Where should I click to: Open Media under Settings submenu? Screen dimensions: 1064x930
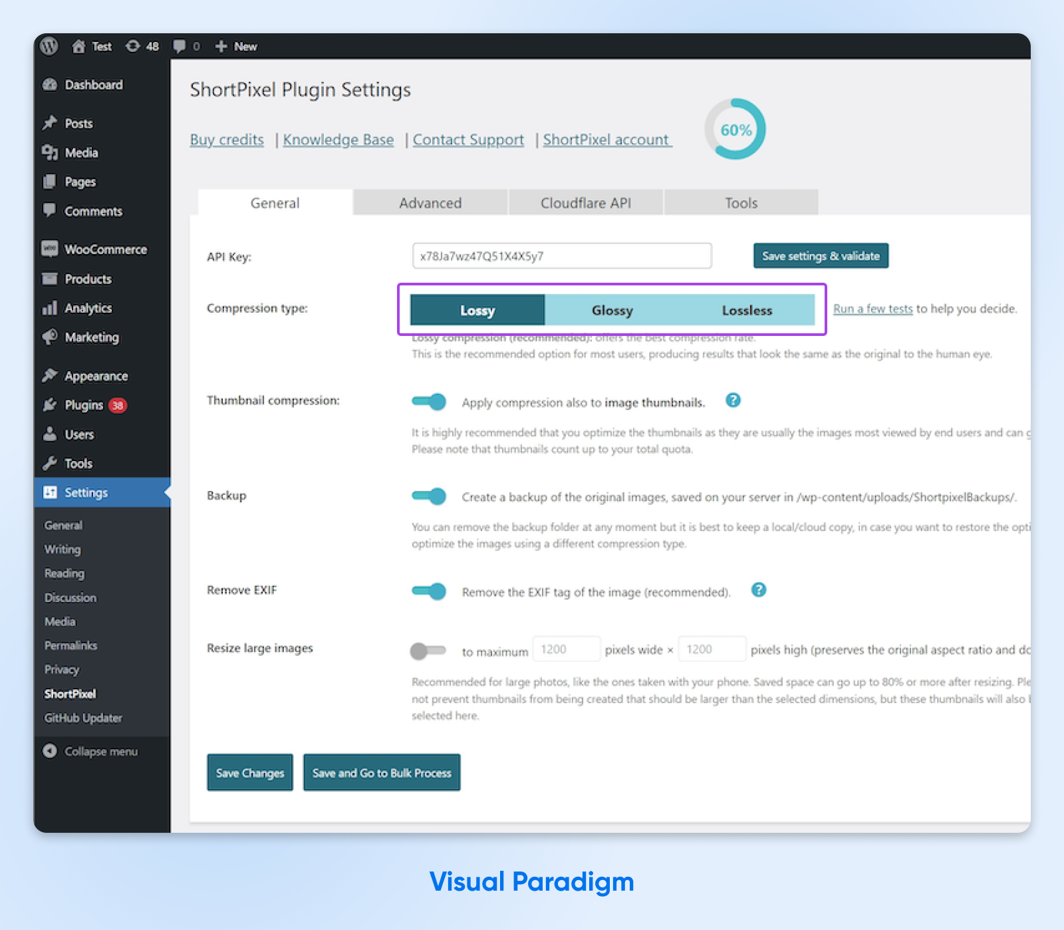pos(60,621)
